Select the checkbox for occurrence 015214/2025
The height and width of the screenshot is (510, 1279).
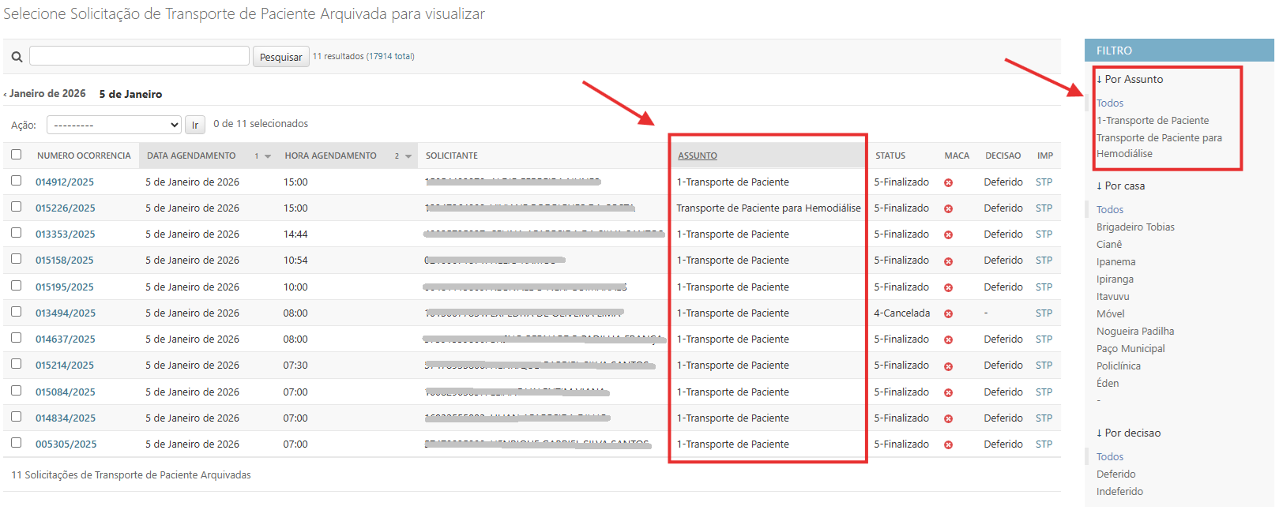[x=17, y=364]
